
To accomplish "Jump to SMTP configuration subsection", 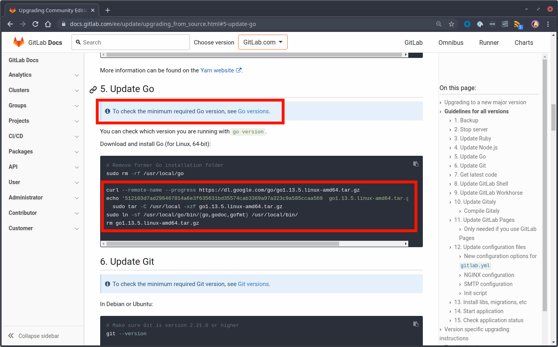I will pyautogui.click(x=488, y=284).
